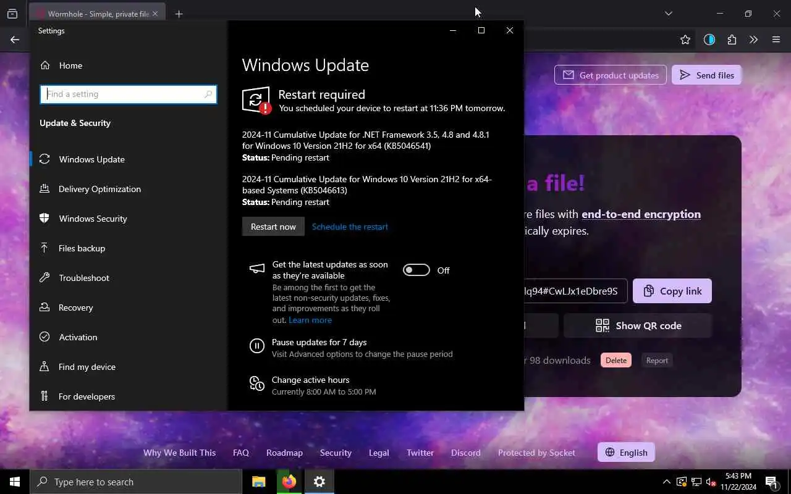Screen dimensions: 791x494
Task: Click the muted volume tray icon
Action: 711,482
